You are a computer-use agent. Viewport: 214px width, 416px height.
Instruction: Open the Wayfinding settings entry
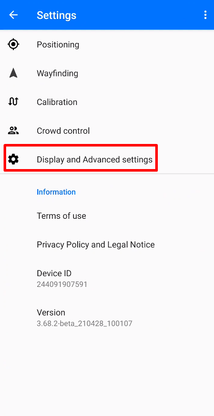(107, 73)
